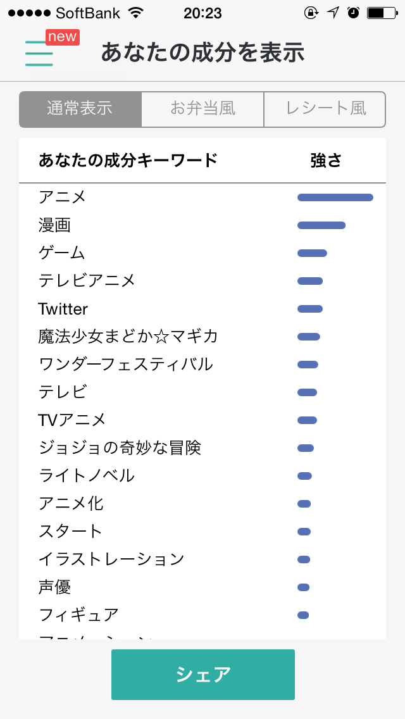This screenshot has height=719, width=405.
Task: Switch to the レシート風 tab
Action: click(x=325, y=109)
